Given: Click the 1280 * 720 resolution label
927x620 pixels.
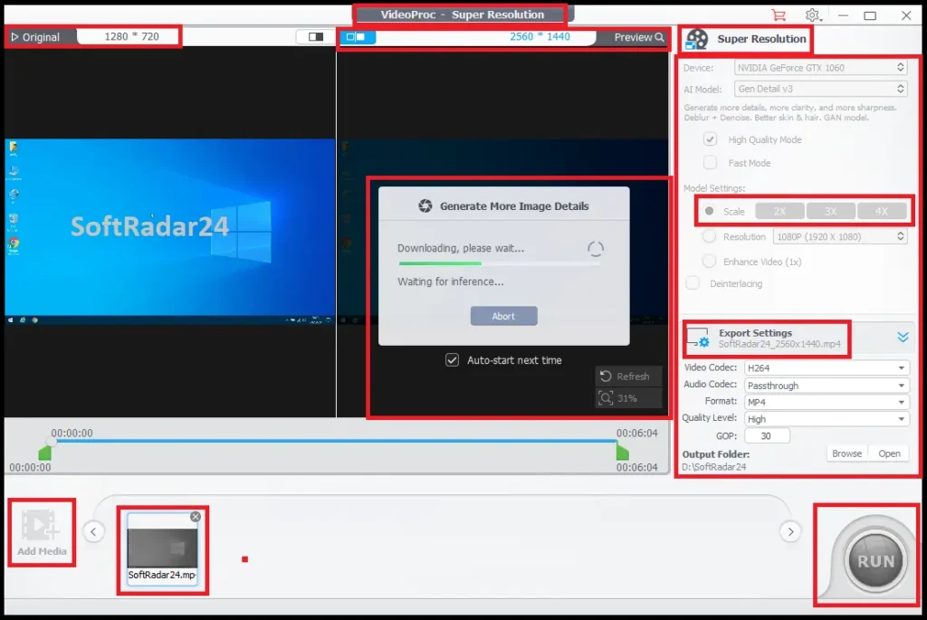Looking at the screenshot, I should [x=132, y=36].
